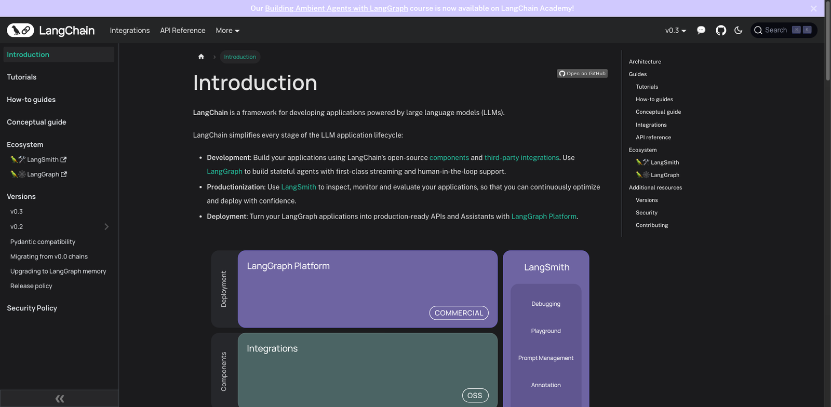Jump to Ecosystem in table of contents
Image resolution: width=831 pixels, height=407 pixels.
[643, 150]
